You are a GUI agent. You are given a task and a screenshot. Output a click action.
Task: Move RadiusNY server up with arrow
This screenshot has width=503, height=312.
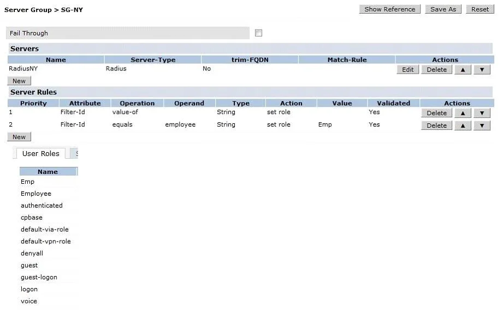[x=463, y=69]
